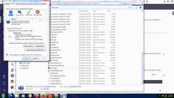Open Microsoft Edge from taskbar
Viewport: 174px width, 98px height.
(x=10, y=96)
